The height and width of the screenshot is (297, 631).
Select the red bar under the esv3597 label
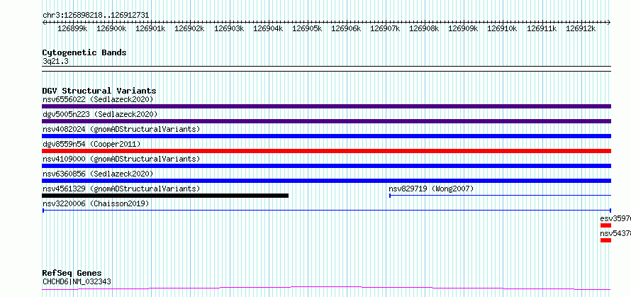tap(605, 225)
